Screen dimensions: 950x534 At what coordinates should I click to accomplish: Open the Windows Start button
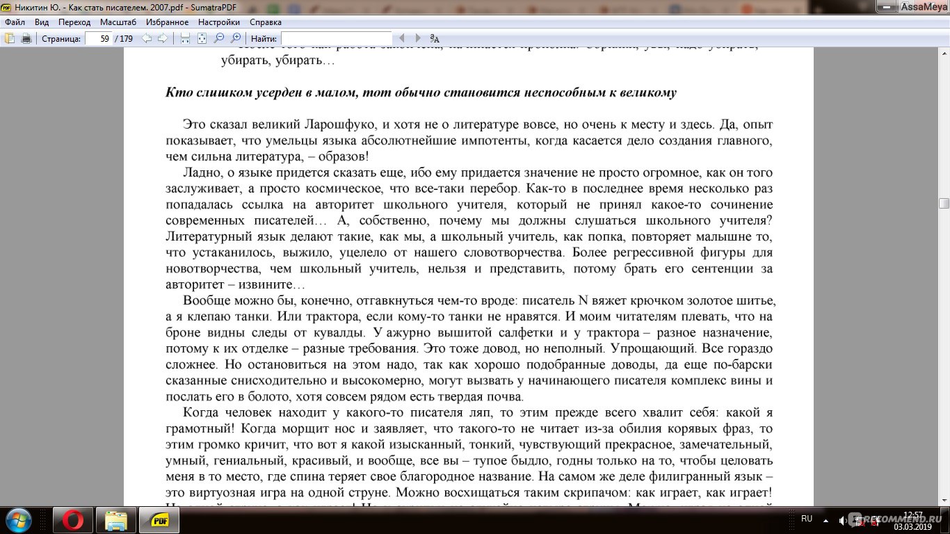coord(18,520)
